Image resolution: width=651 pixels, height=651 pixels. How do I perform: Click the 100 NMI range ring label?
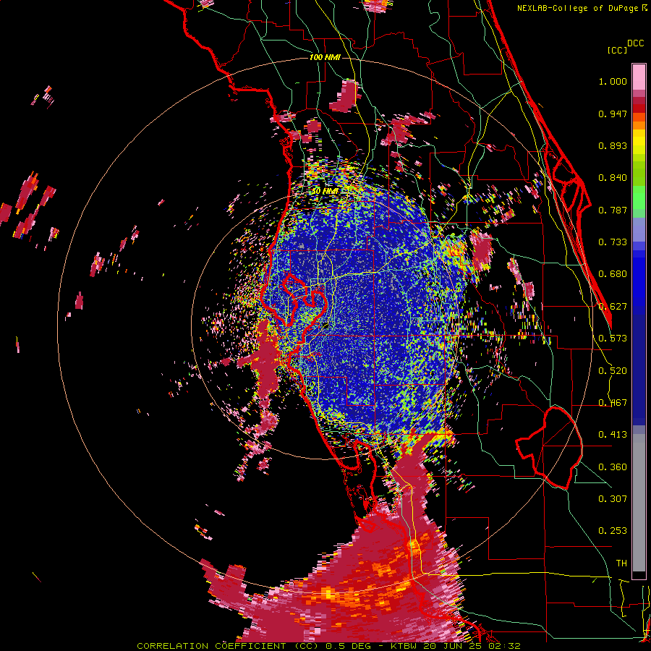point(325,57)
